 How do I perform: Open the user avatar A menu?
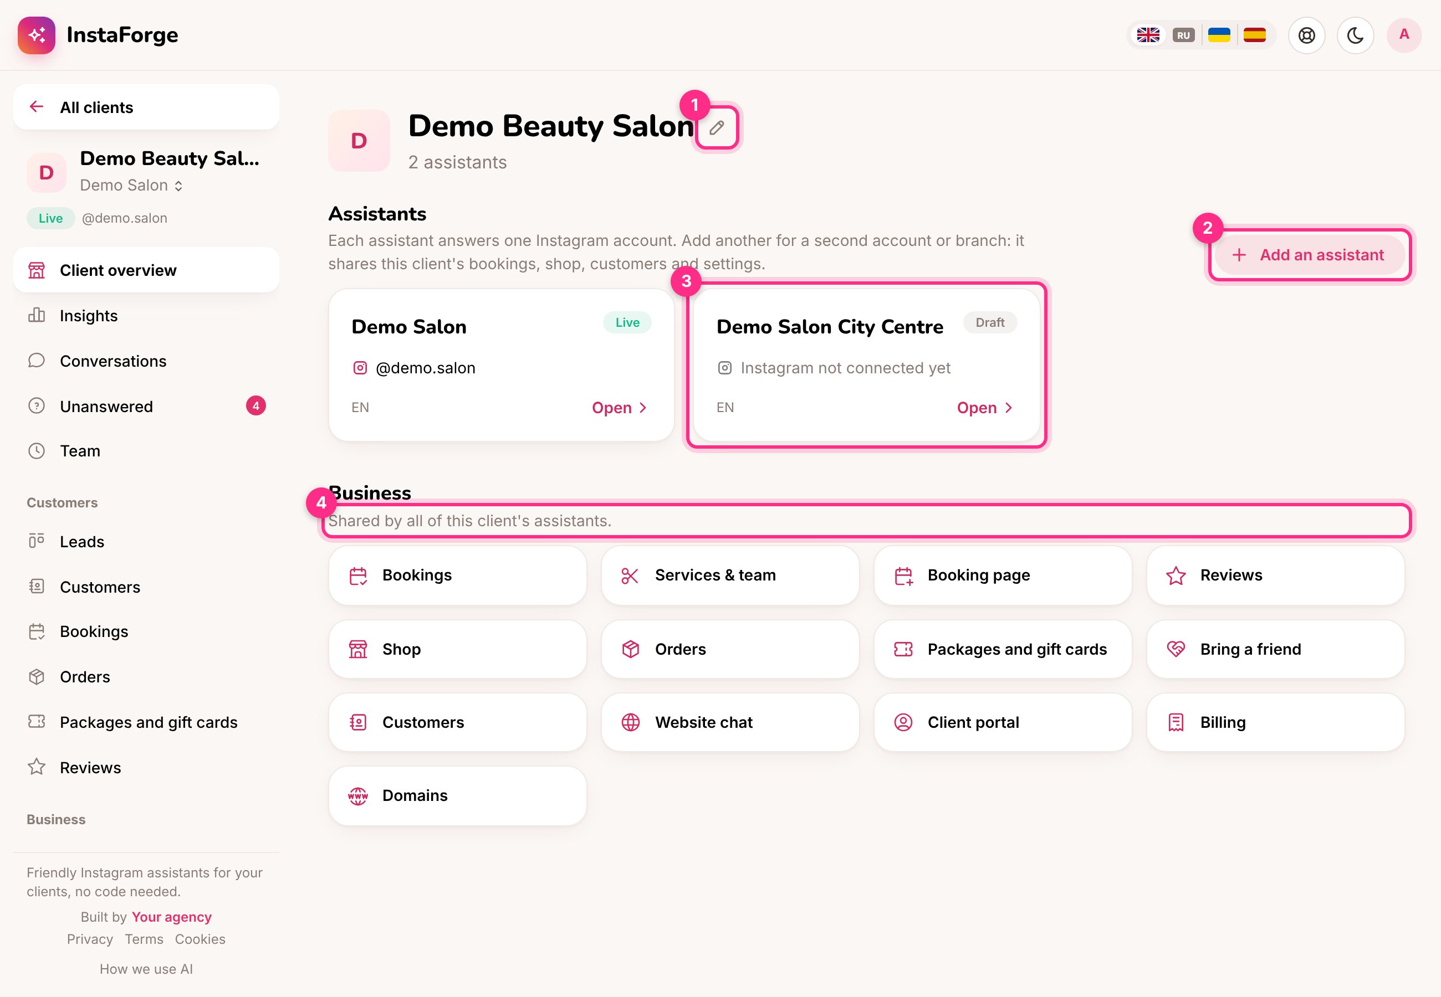pos(1404,35)
